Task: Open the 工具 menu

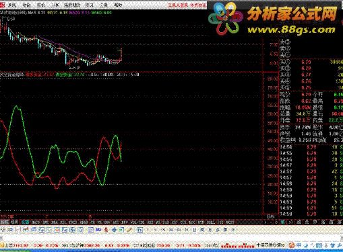Action: pos(104,5)
